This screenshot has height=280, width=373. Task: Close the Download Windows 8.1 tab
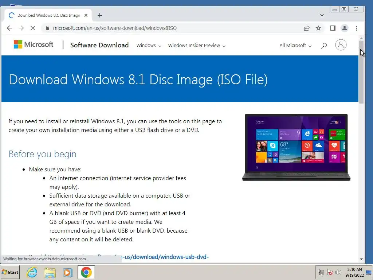click(86, 15)
